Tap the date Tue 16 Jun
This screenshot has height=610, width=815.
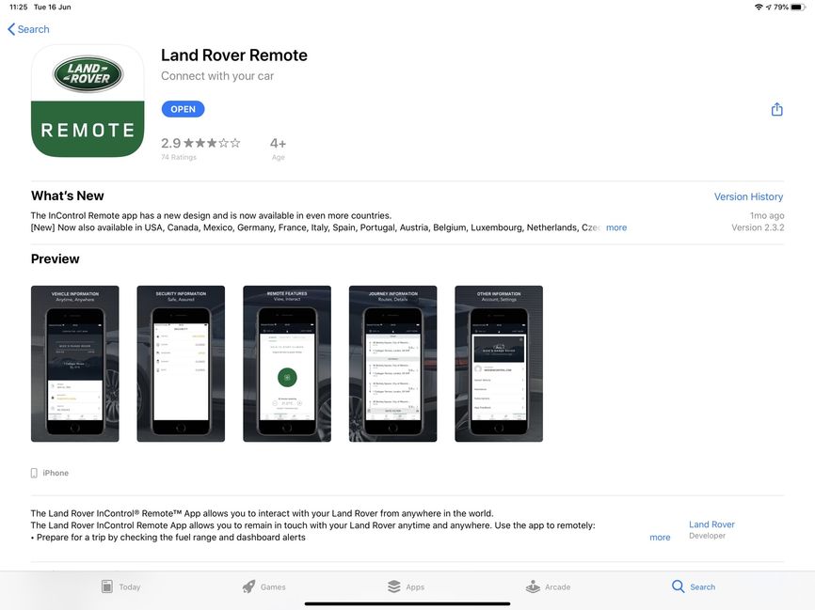53,8
